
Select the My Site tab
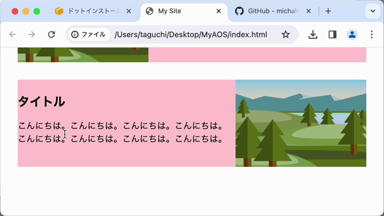tap(184, 11)
